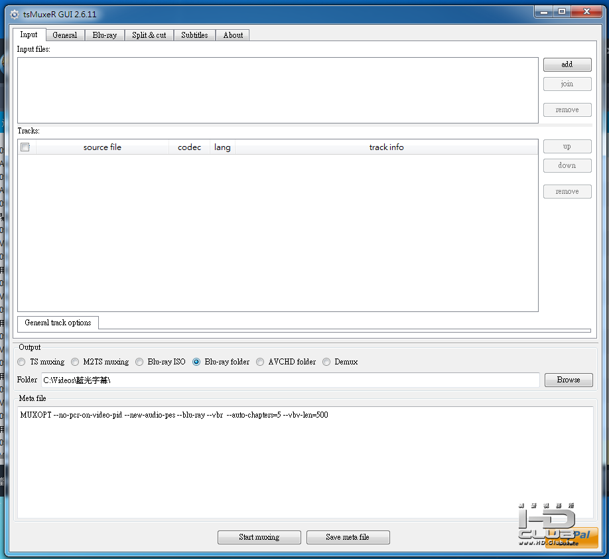This screenshot has height=559, width=609.
Task: Select the General track options tab
Action: tap(58, 323)
